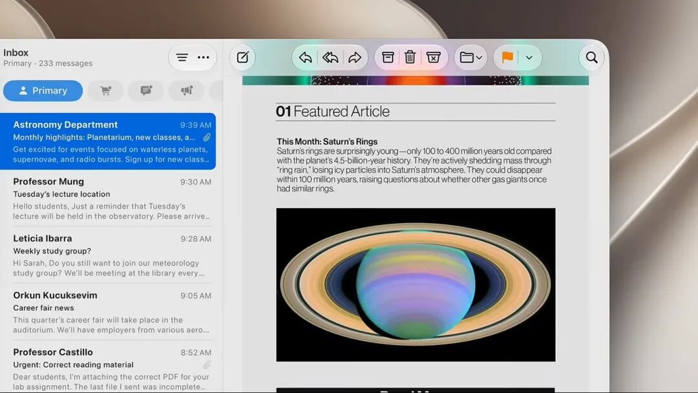Click the 01 Featured Article heading
The height and width of the screenshot is (393, 698).
(333, 111)
